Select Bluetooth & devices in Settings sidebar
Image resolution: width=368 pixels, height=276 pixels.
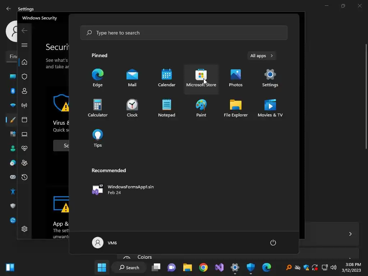tap(13, 91)
